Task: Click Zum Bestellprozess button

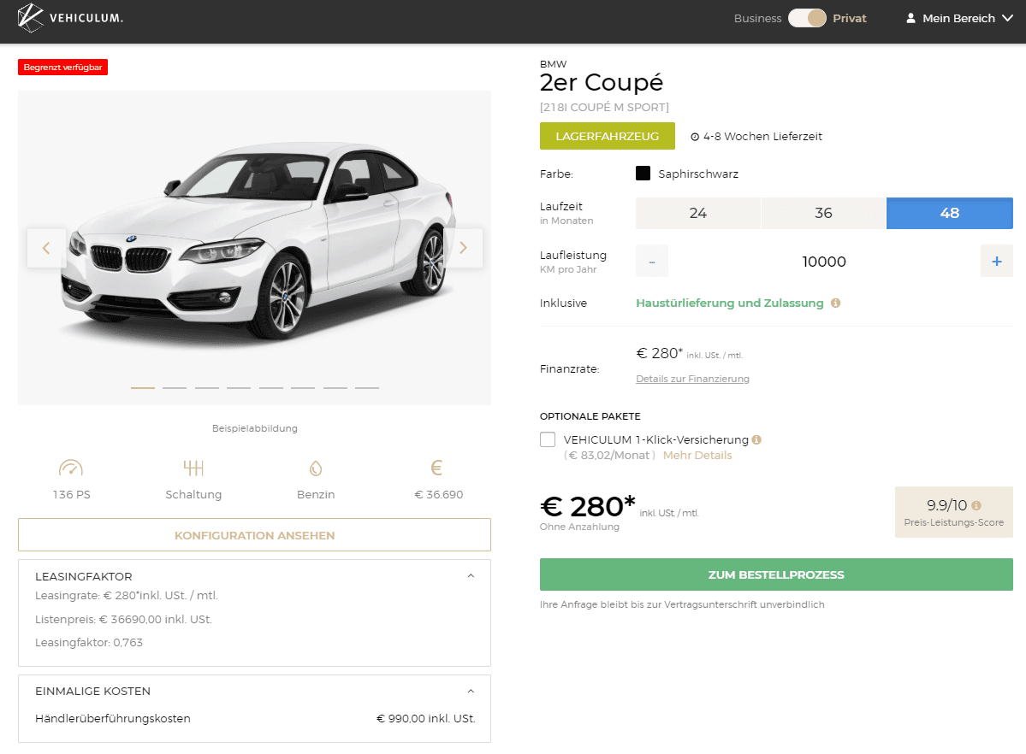Action: click(776, 574)
